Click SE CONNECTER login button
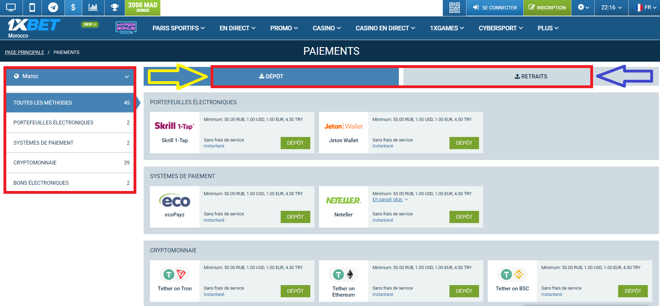The image size is (660, 306). pos(495,8)
